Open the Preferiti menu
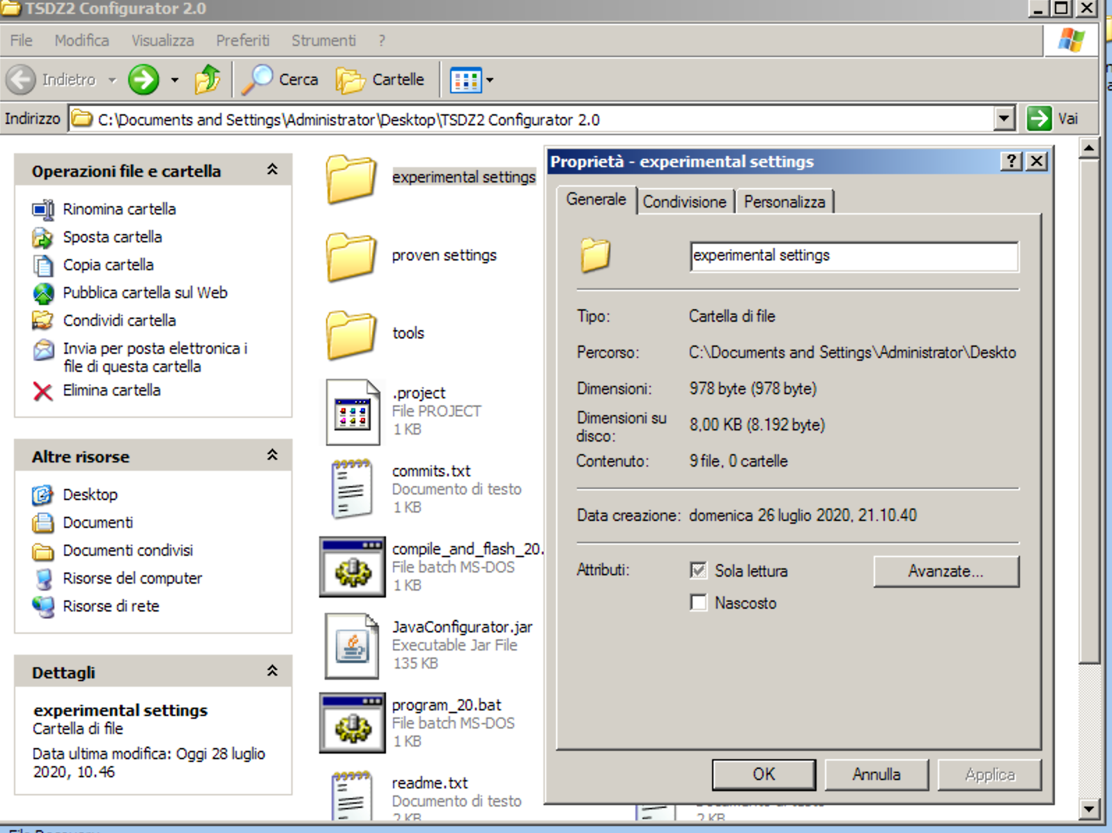Screen dimensions: 1112x833 point(242,40)
